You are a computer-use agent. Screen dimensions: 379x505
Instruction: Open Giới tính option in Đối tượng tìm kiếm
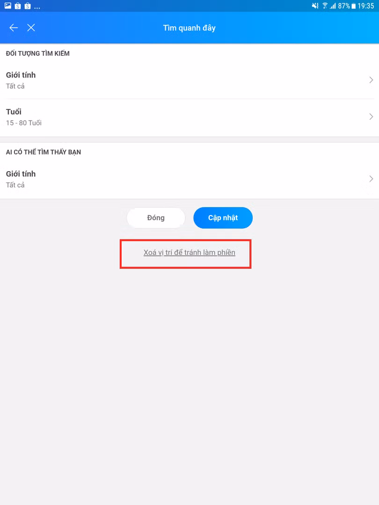[189, 80]
